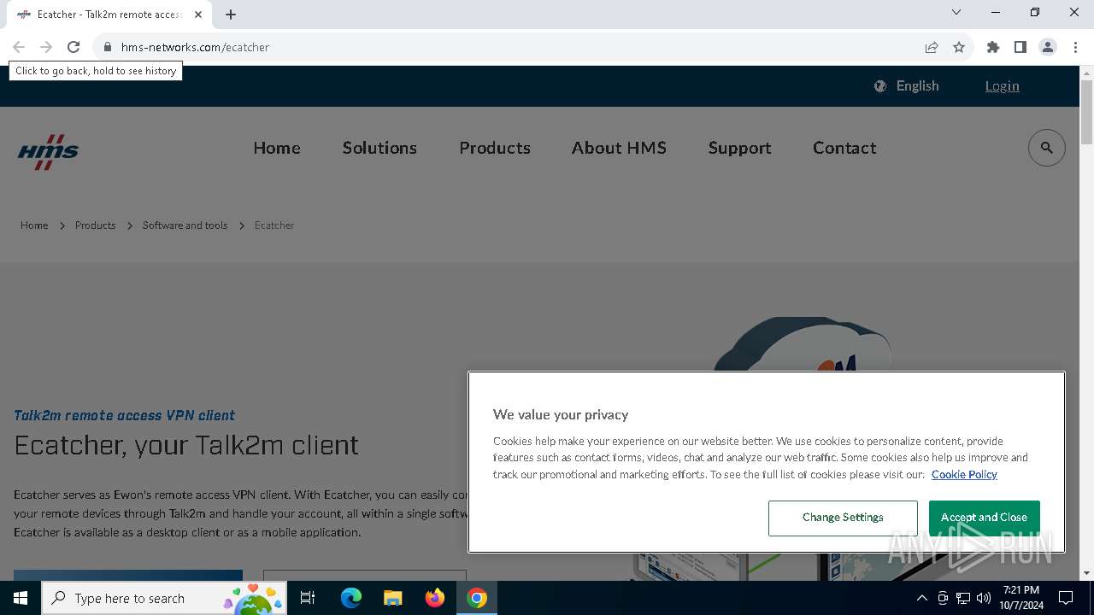Image resolution: width=1094 pixels, height=615 pixels.
Task: Open the Solutions navigation item
Action: click(x=379, y=148)
